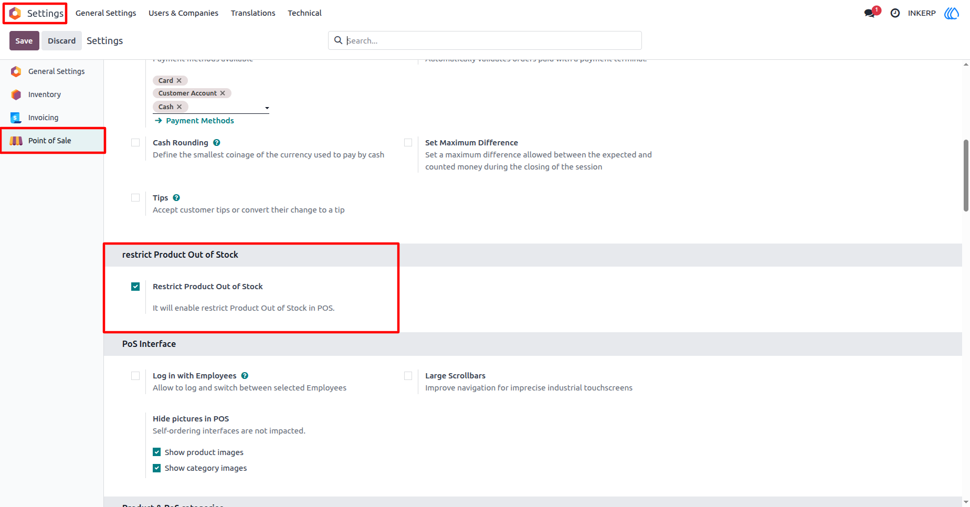Click the Discard button
970x507 pixels.
[62, 41]
